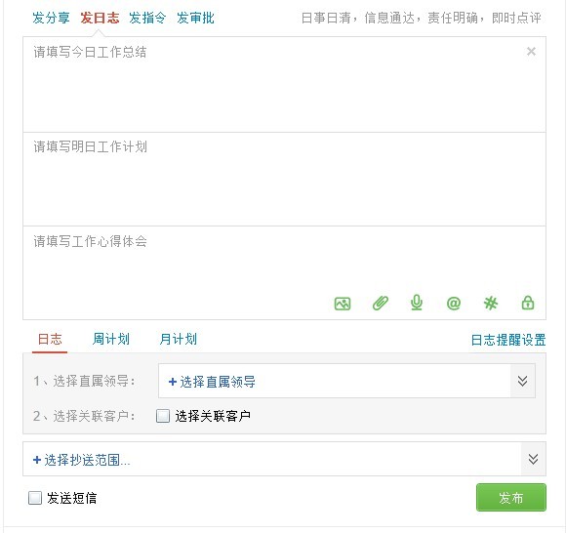Click the green 发布 button

pos(510,497)
